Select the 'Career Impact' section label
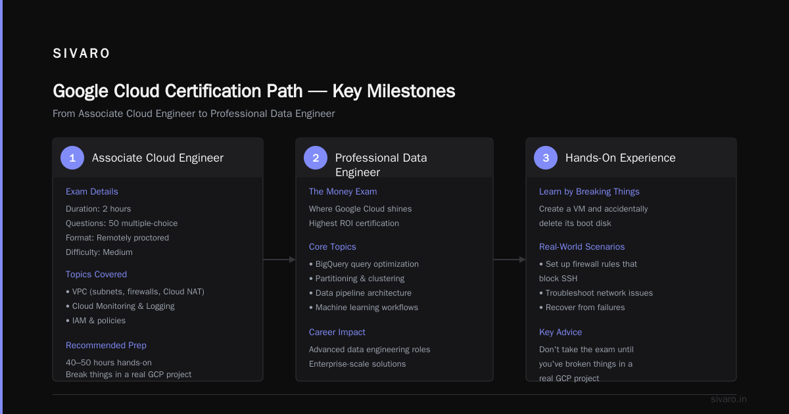Screen dimensions: 789x414 coord(337,333)
